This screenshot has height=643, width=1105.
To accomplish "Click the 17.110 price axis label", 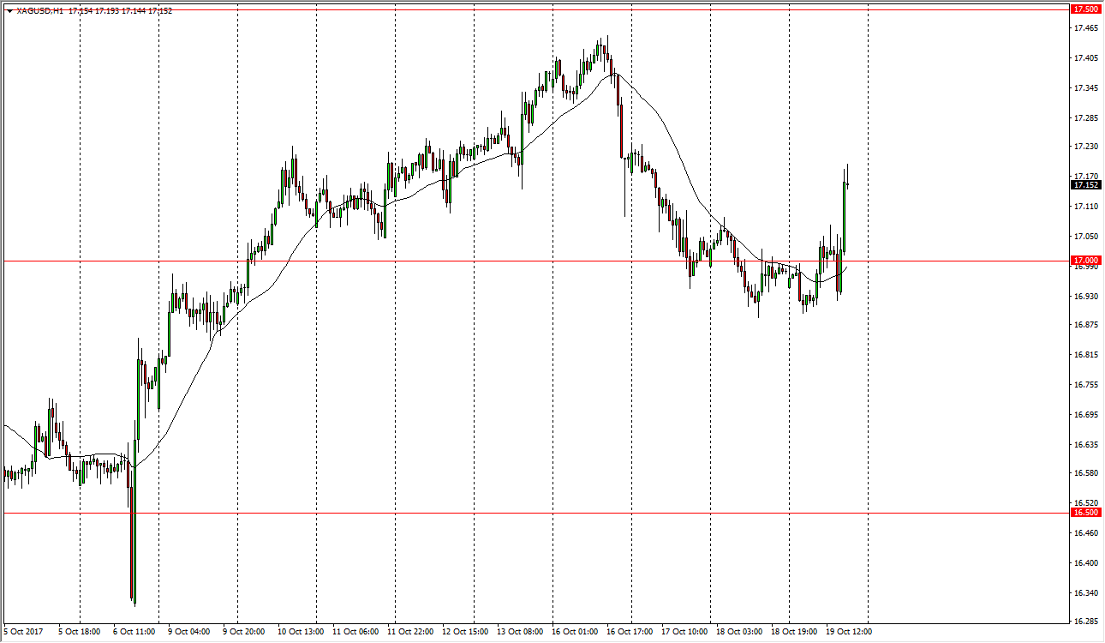I will pos(1085,207).
